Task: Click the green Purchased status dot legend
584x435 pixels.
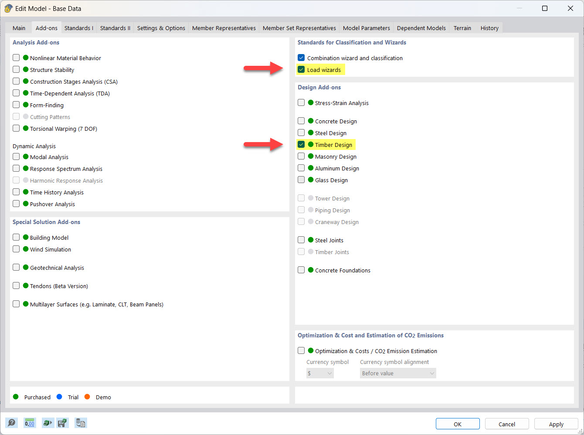Action: pyautogui.click(x=16, y=397)
